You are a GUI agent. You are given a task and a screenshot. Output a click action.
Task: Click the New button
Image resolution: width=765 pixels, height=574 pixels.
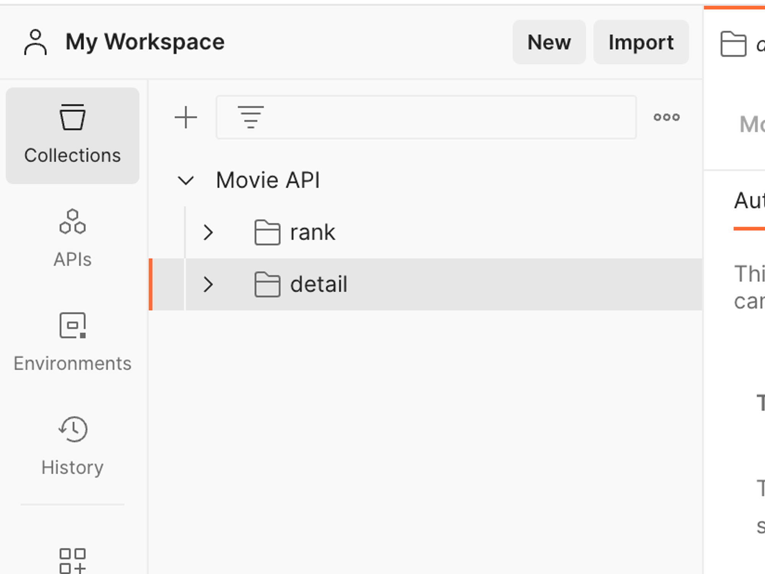549,42
